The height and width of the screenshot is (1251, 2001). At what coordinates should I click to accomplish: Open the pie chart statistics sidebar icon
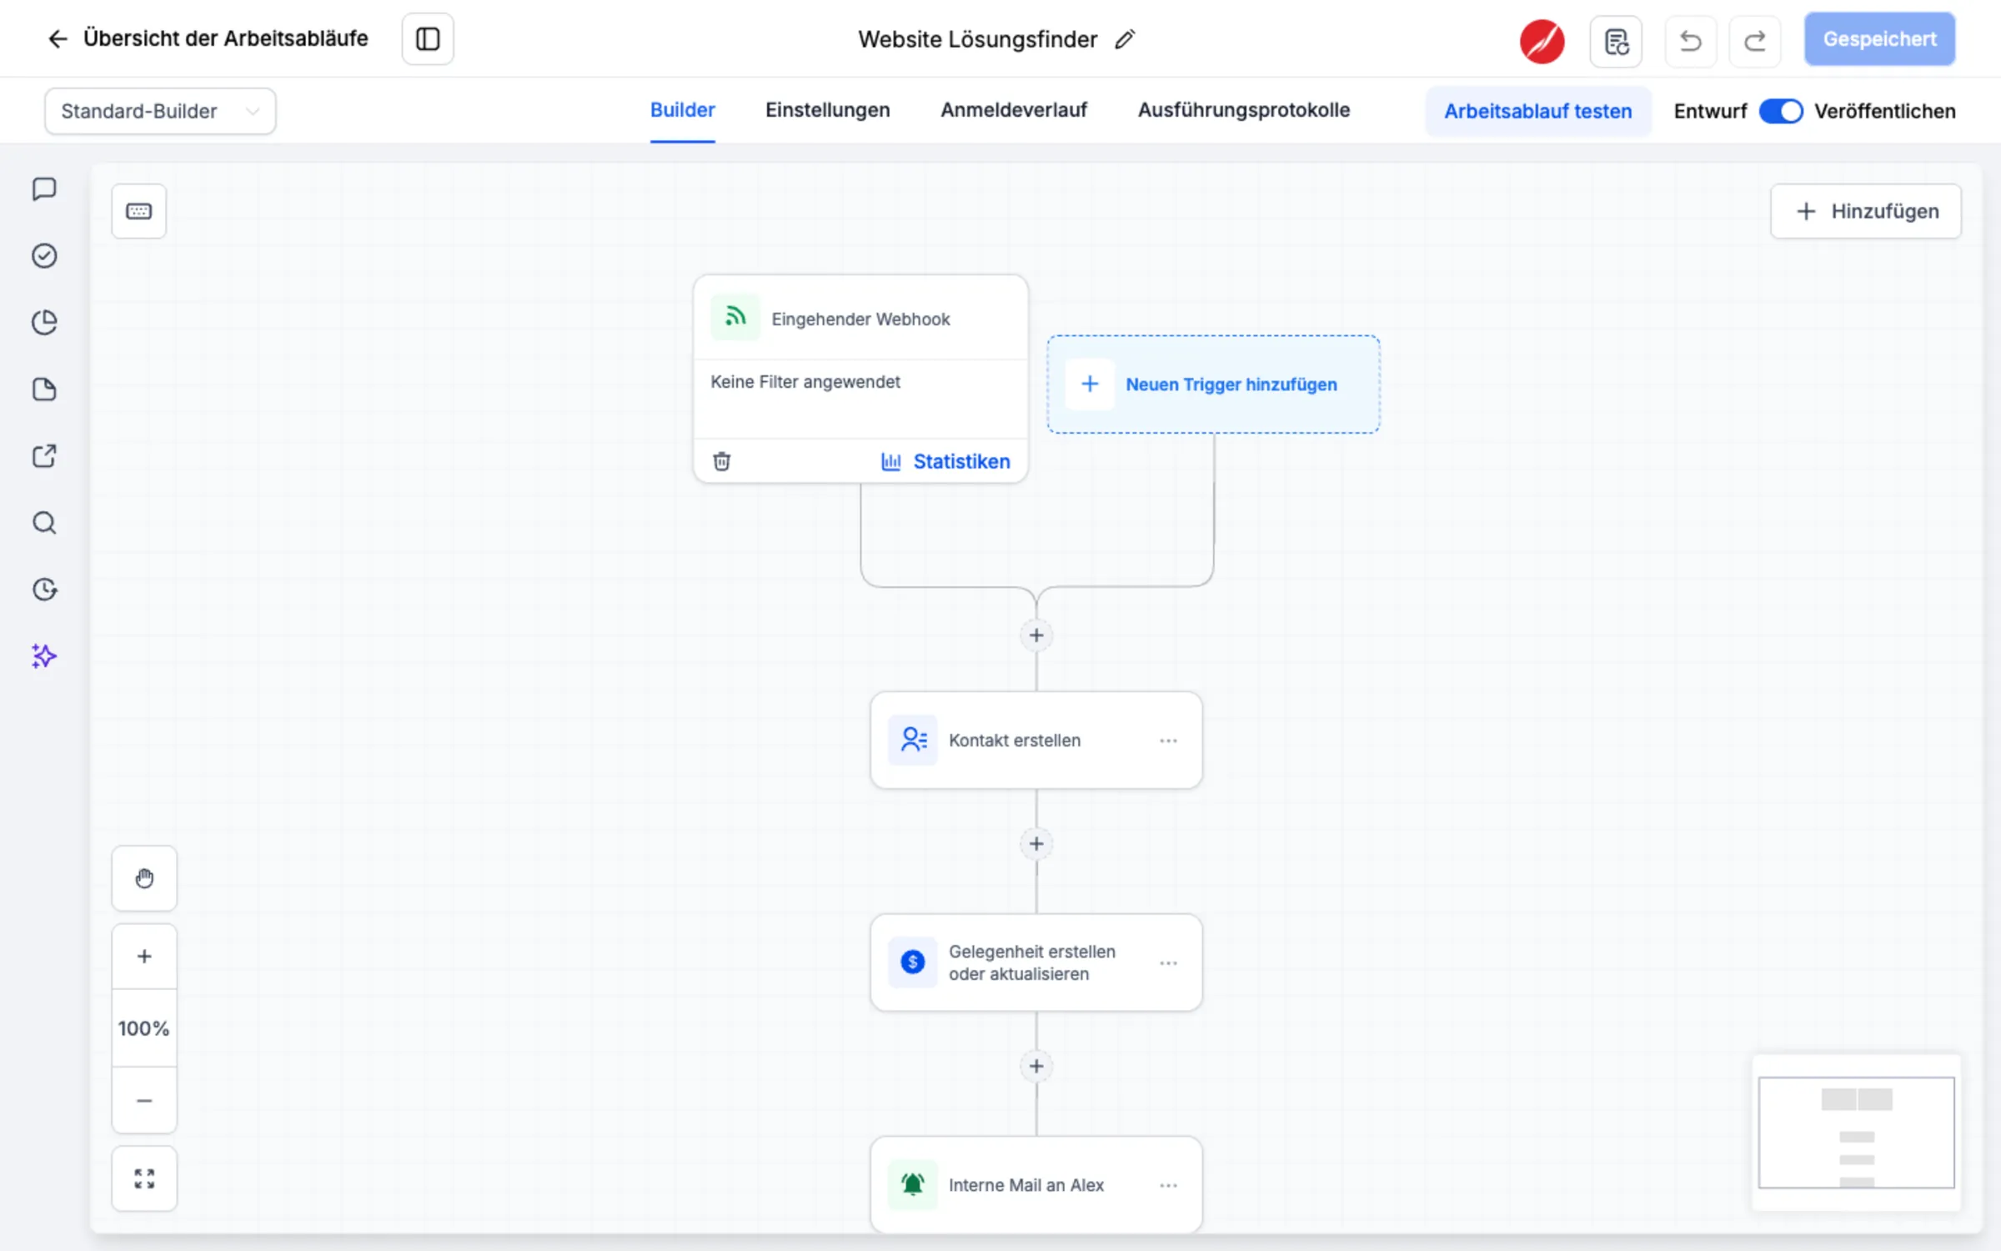[44, 323]
